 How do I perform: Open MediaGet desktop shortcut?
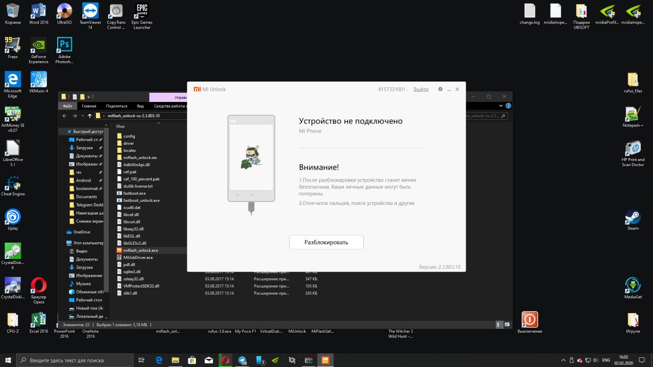point(633,289)
